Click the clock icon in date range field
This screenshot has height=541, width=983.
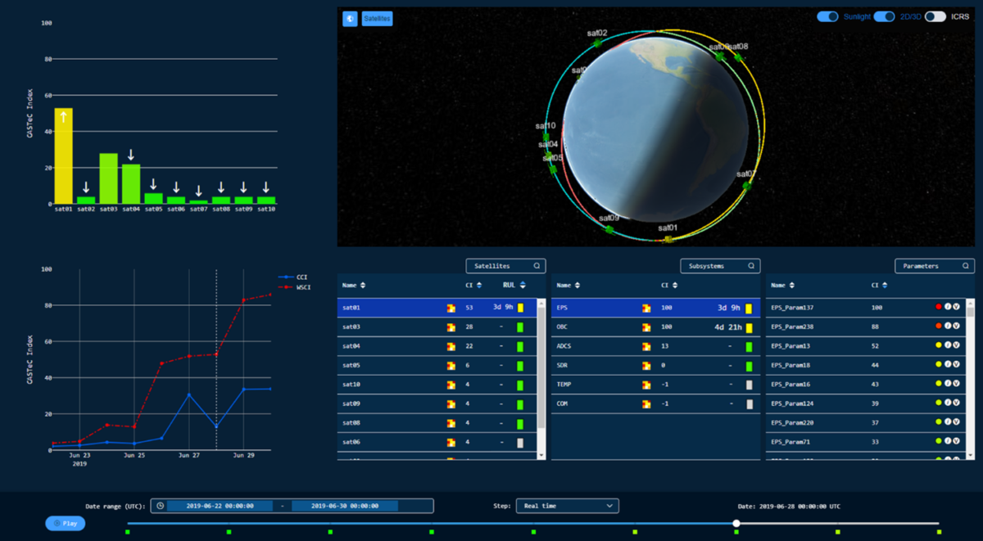point(161,506)
